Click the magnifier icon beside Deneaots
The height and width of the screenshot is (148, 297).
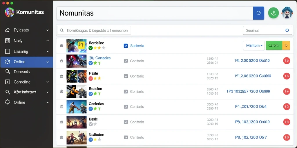8,72
